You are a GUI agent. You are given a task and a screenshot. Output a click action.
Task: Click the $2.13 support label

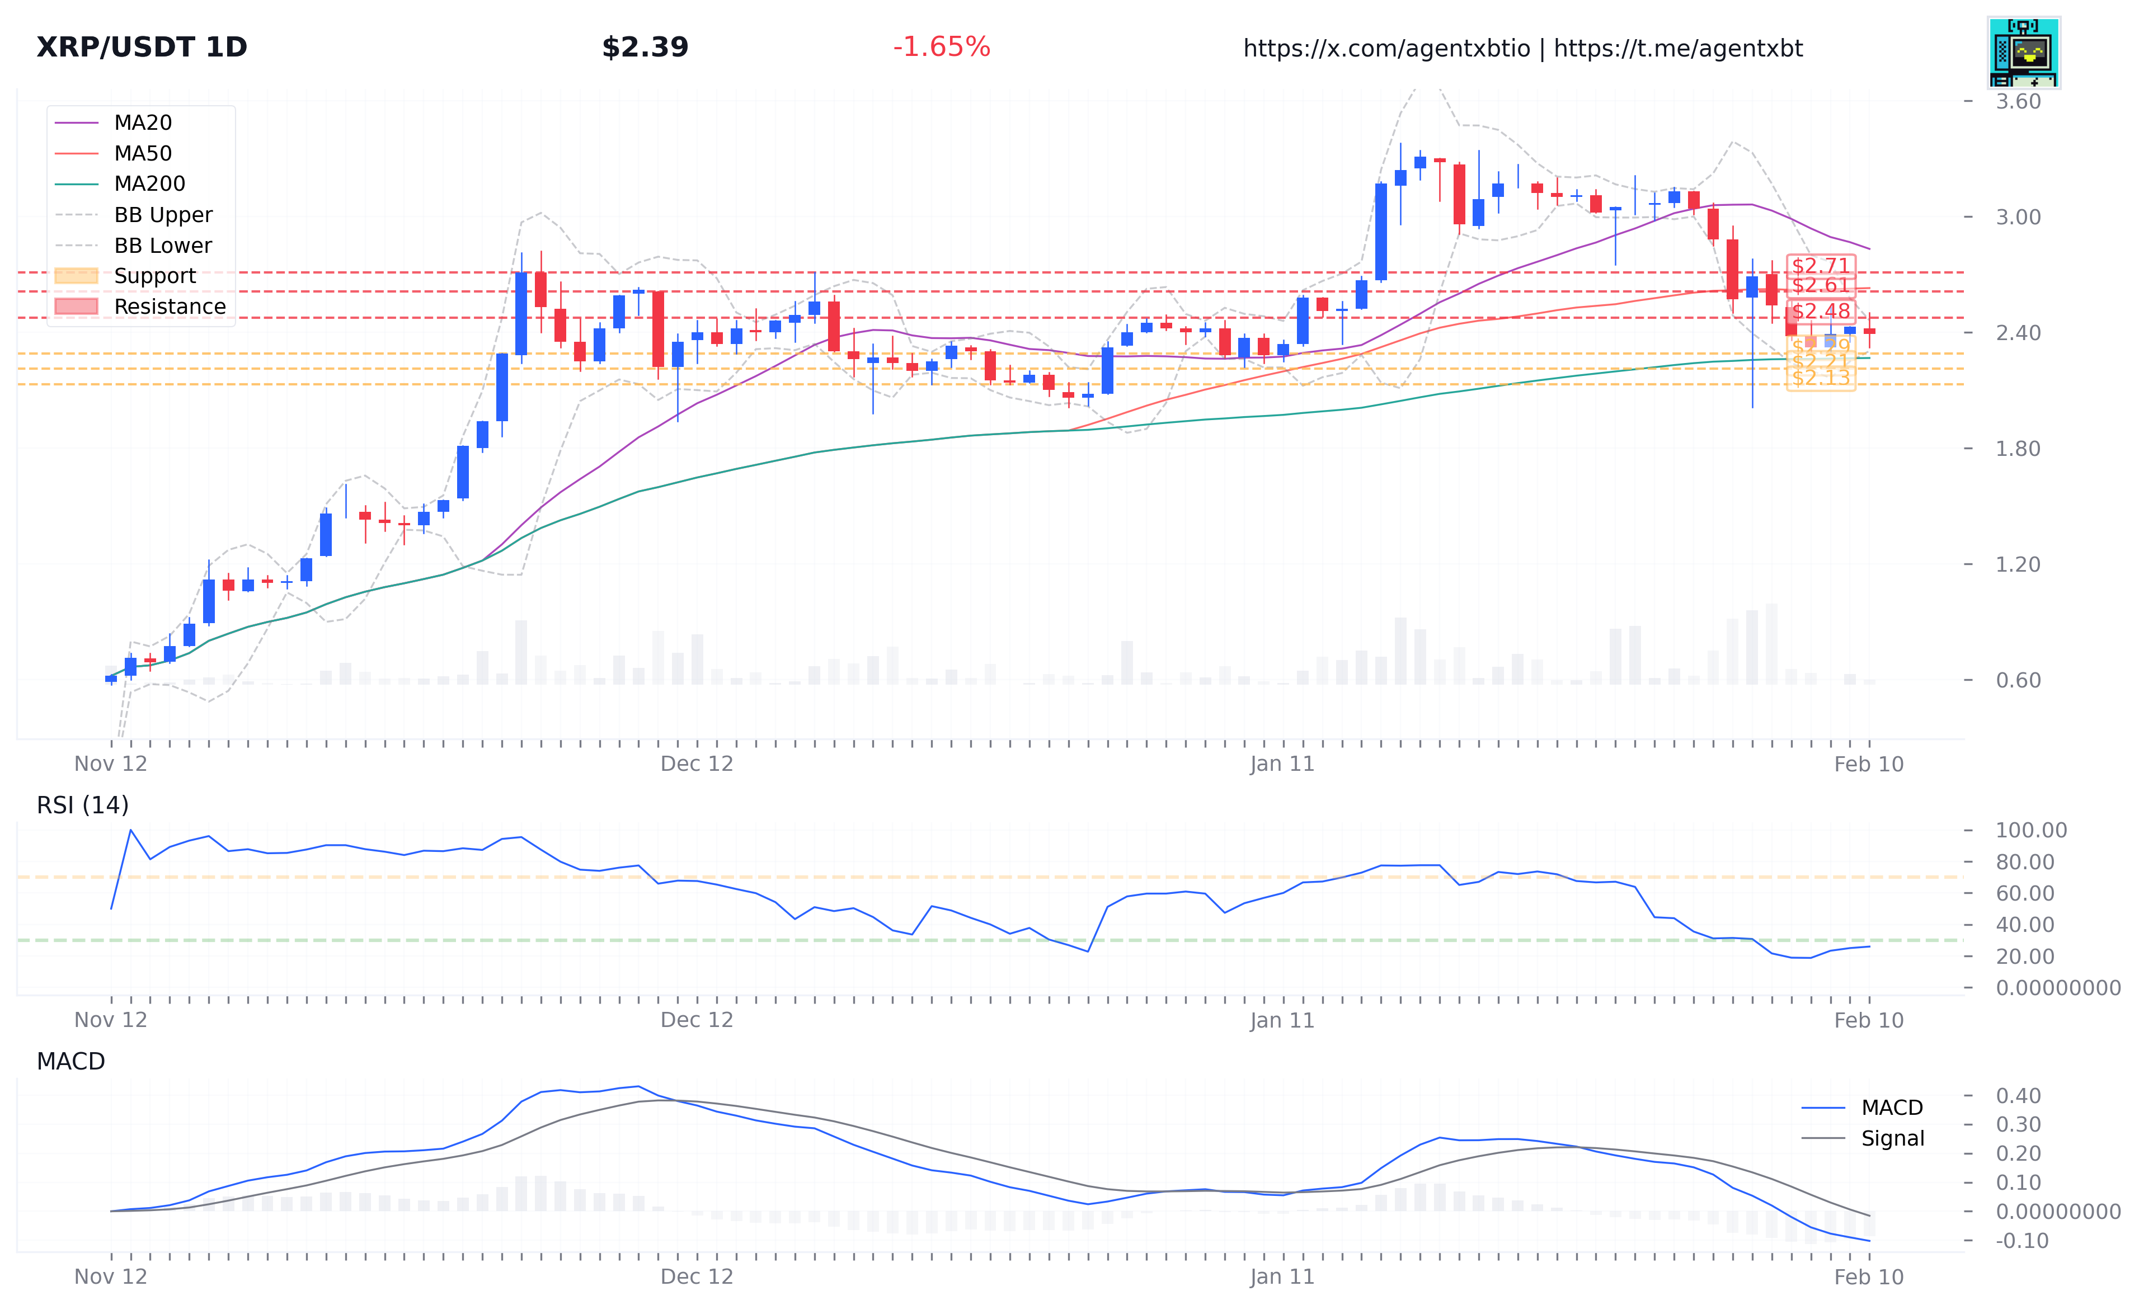click(1821, 378)
